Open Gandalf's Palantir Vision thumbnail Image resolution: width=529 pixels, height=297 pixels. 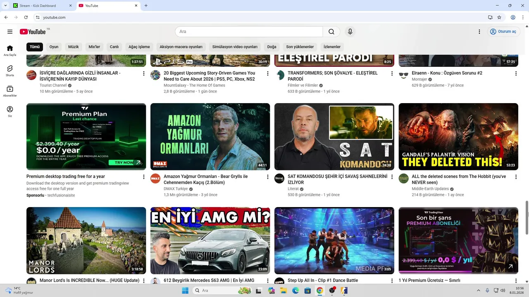[x=458, y=137]
